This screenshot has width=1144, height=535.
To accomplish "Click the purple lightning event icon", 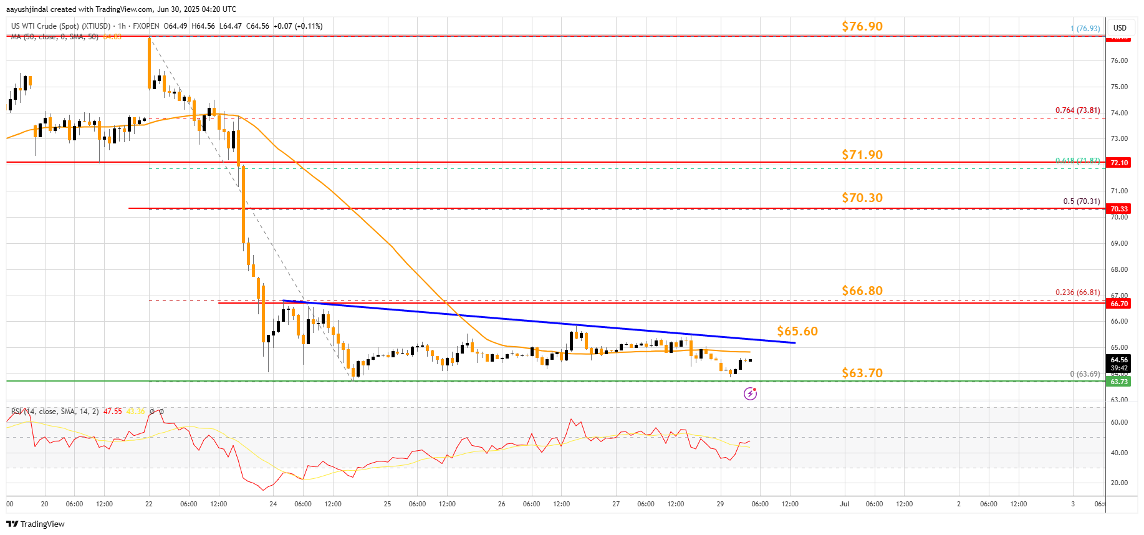I will pyautogui.click(x=750, y=393).
